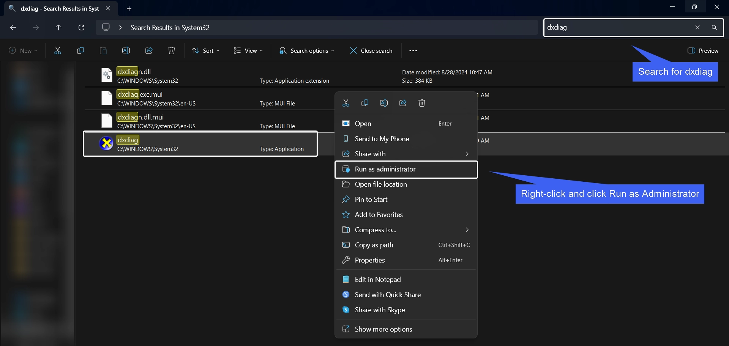Expand the address bar path chevron
729x346 pixels.
tap(120, 27)
